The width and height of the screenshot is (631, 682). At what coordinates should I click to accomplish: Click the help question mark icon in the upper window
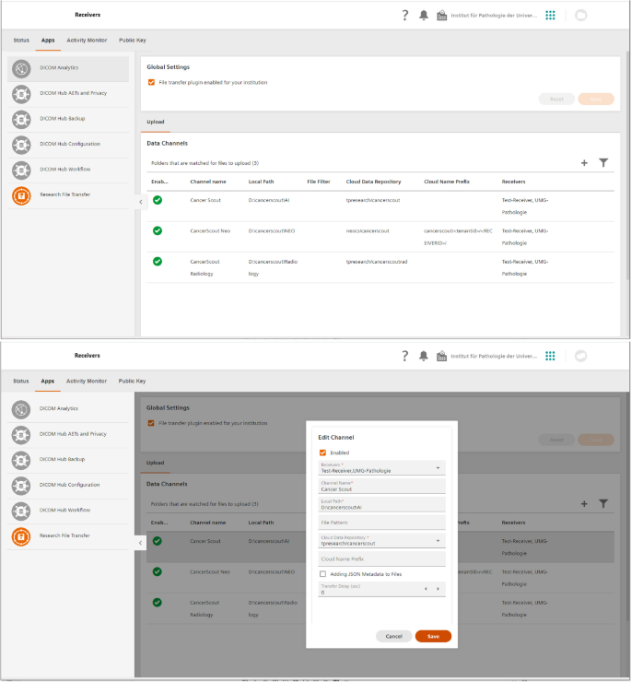(405, 16)
